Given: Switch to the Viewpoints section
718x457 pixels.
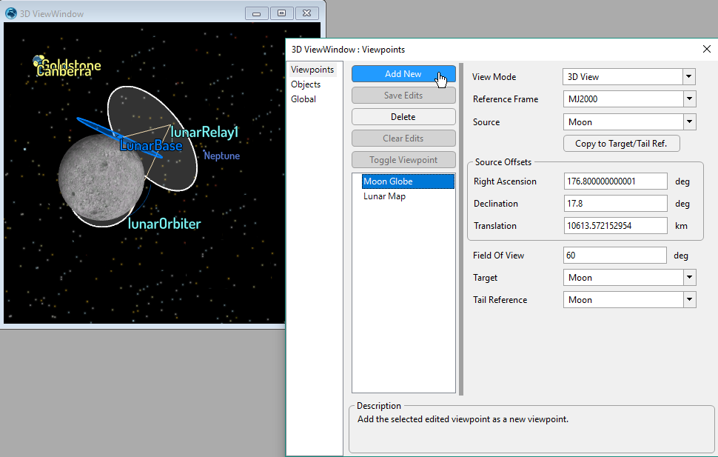Looking at the screenshot, I should point(312,70).
